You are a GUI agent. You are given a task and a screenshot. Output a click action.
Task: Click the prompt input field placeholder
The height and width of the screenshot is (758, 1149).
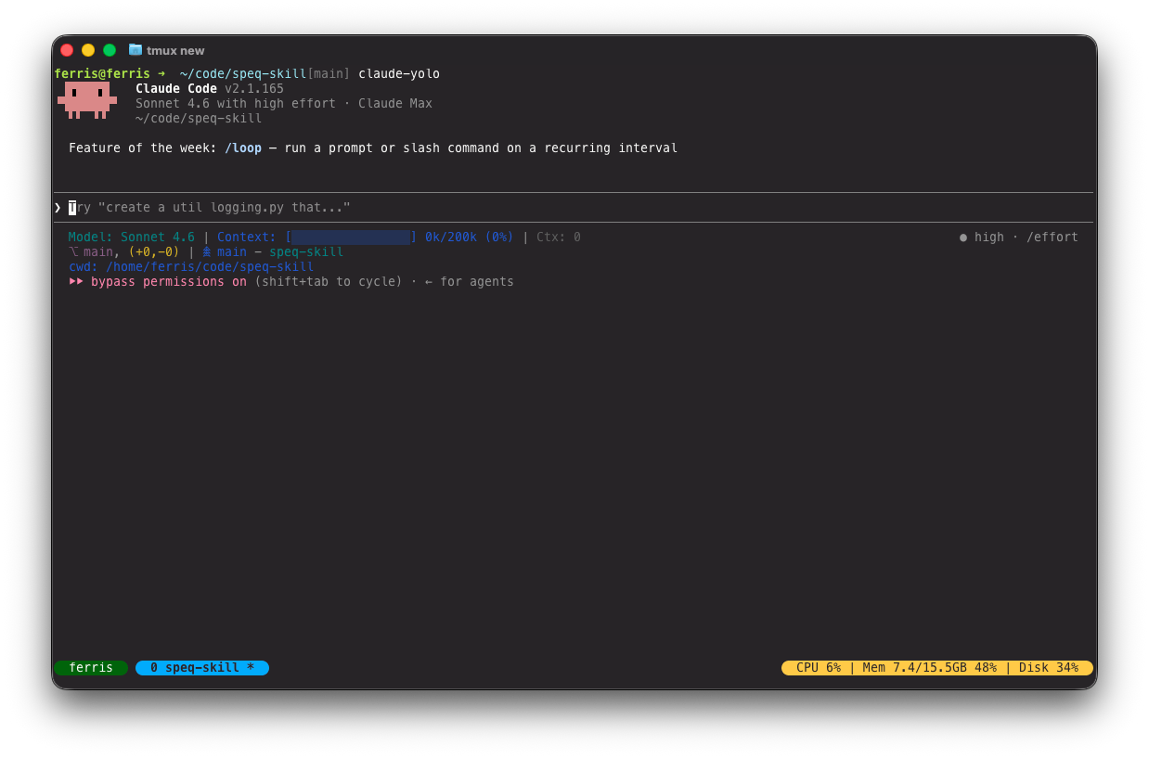tap(210, 207)
